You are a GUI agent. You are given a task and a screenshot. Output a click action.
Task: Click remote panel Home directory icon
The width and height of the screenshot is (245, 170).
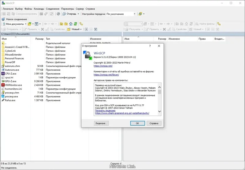pyautogui.click(x=187, y=24)
